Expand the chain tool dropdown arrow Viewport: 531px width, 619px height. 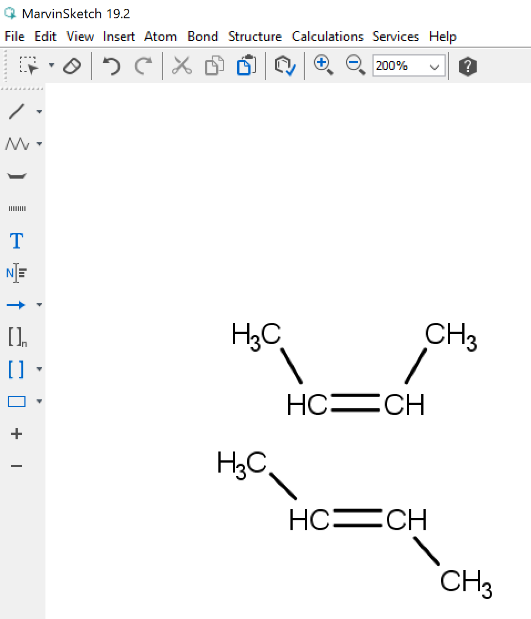(39, 144)
